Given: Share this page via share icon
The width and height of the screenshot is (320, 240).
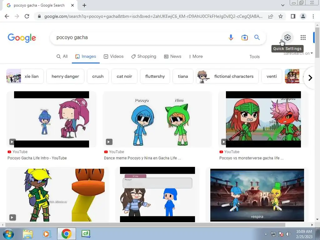Looking at the screenshot, I should [x=271, y=16].
